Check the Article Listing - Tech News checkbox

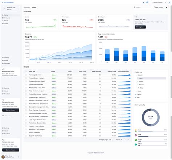[26, 88]
